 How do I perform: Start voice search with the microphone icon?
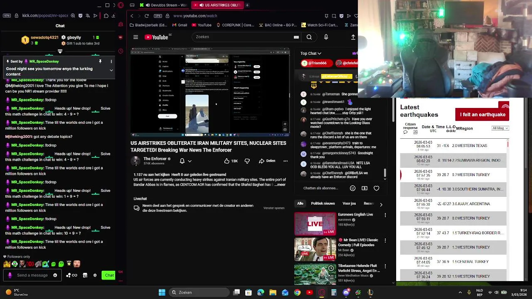click(x=326, y=37)
